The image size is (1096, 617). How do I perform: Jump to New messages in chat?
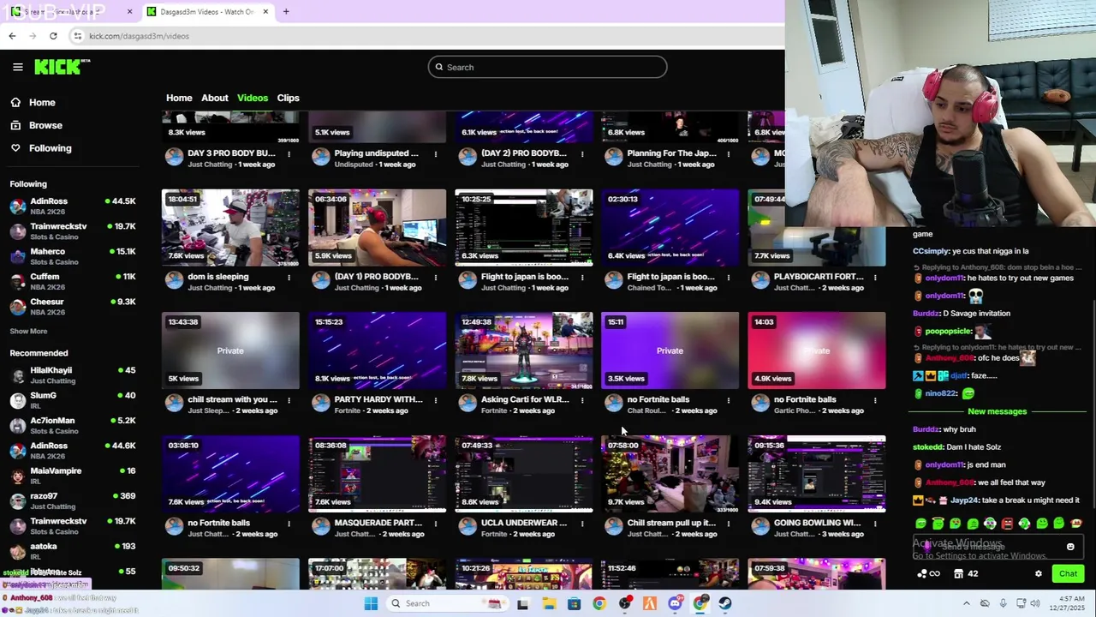point(997,411)
